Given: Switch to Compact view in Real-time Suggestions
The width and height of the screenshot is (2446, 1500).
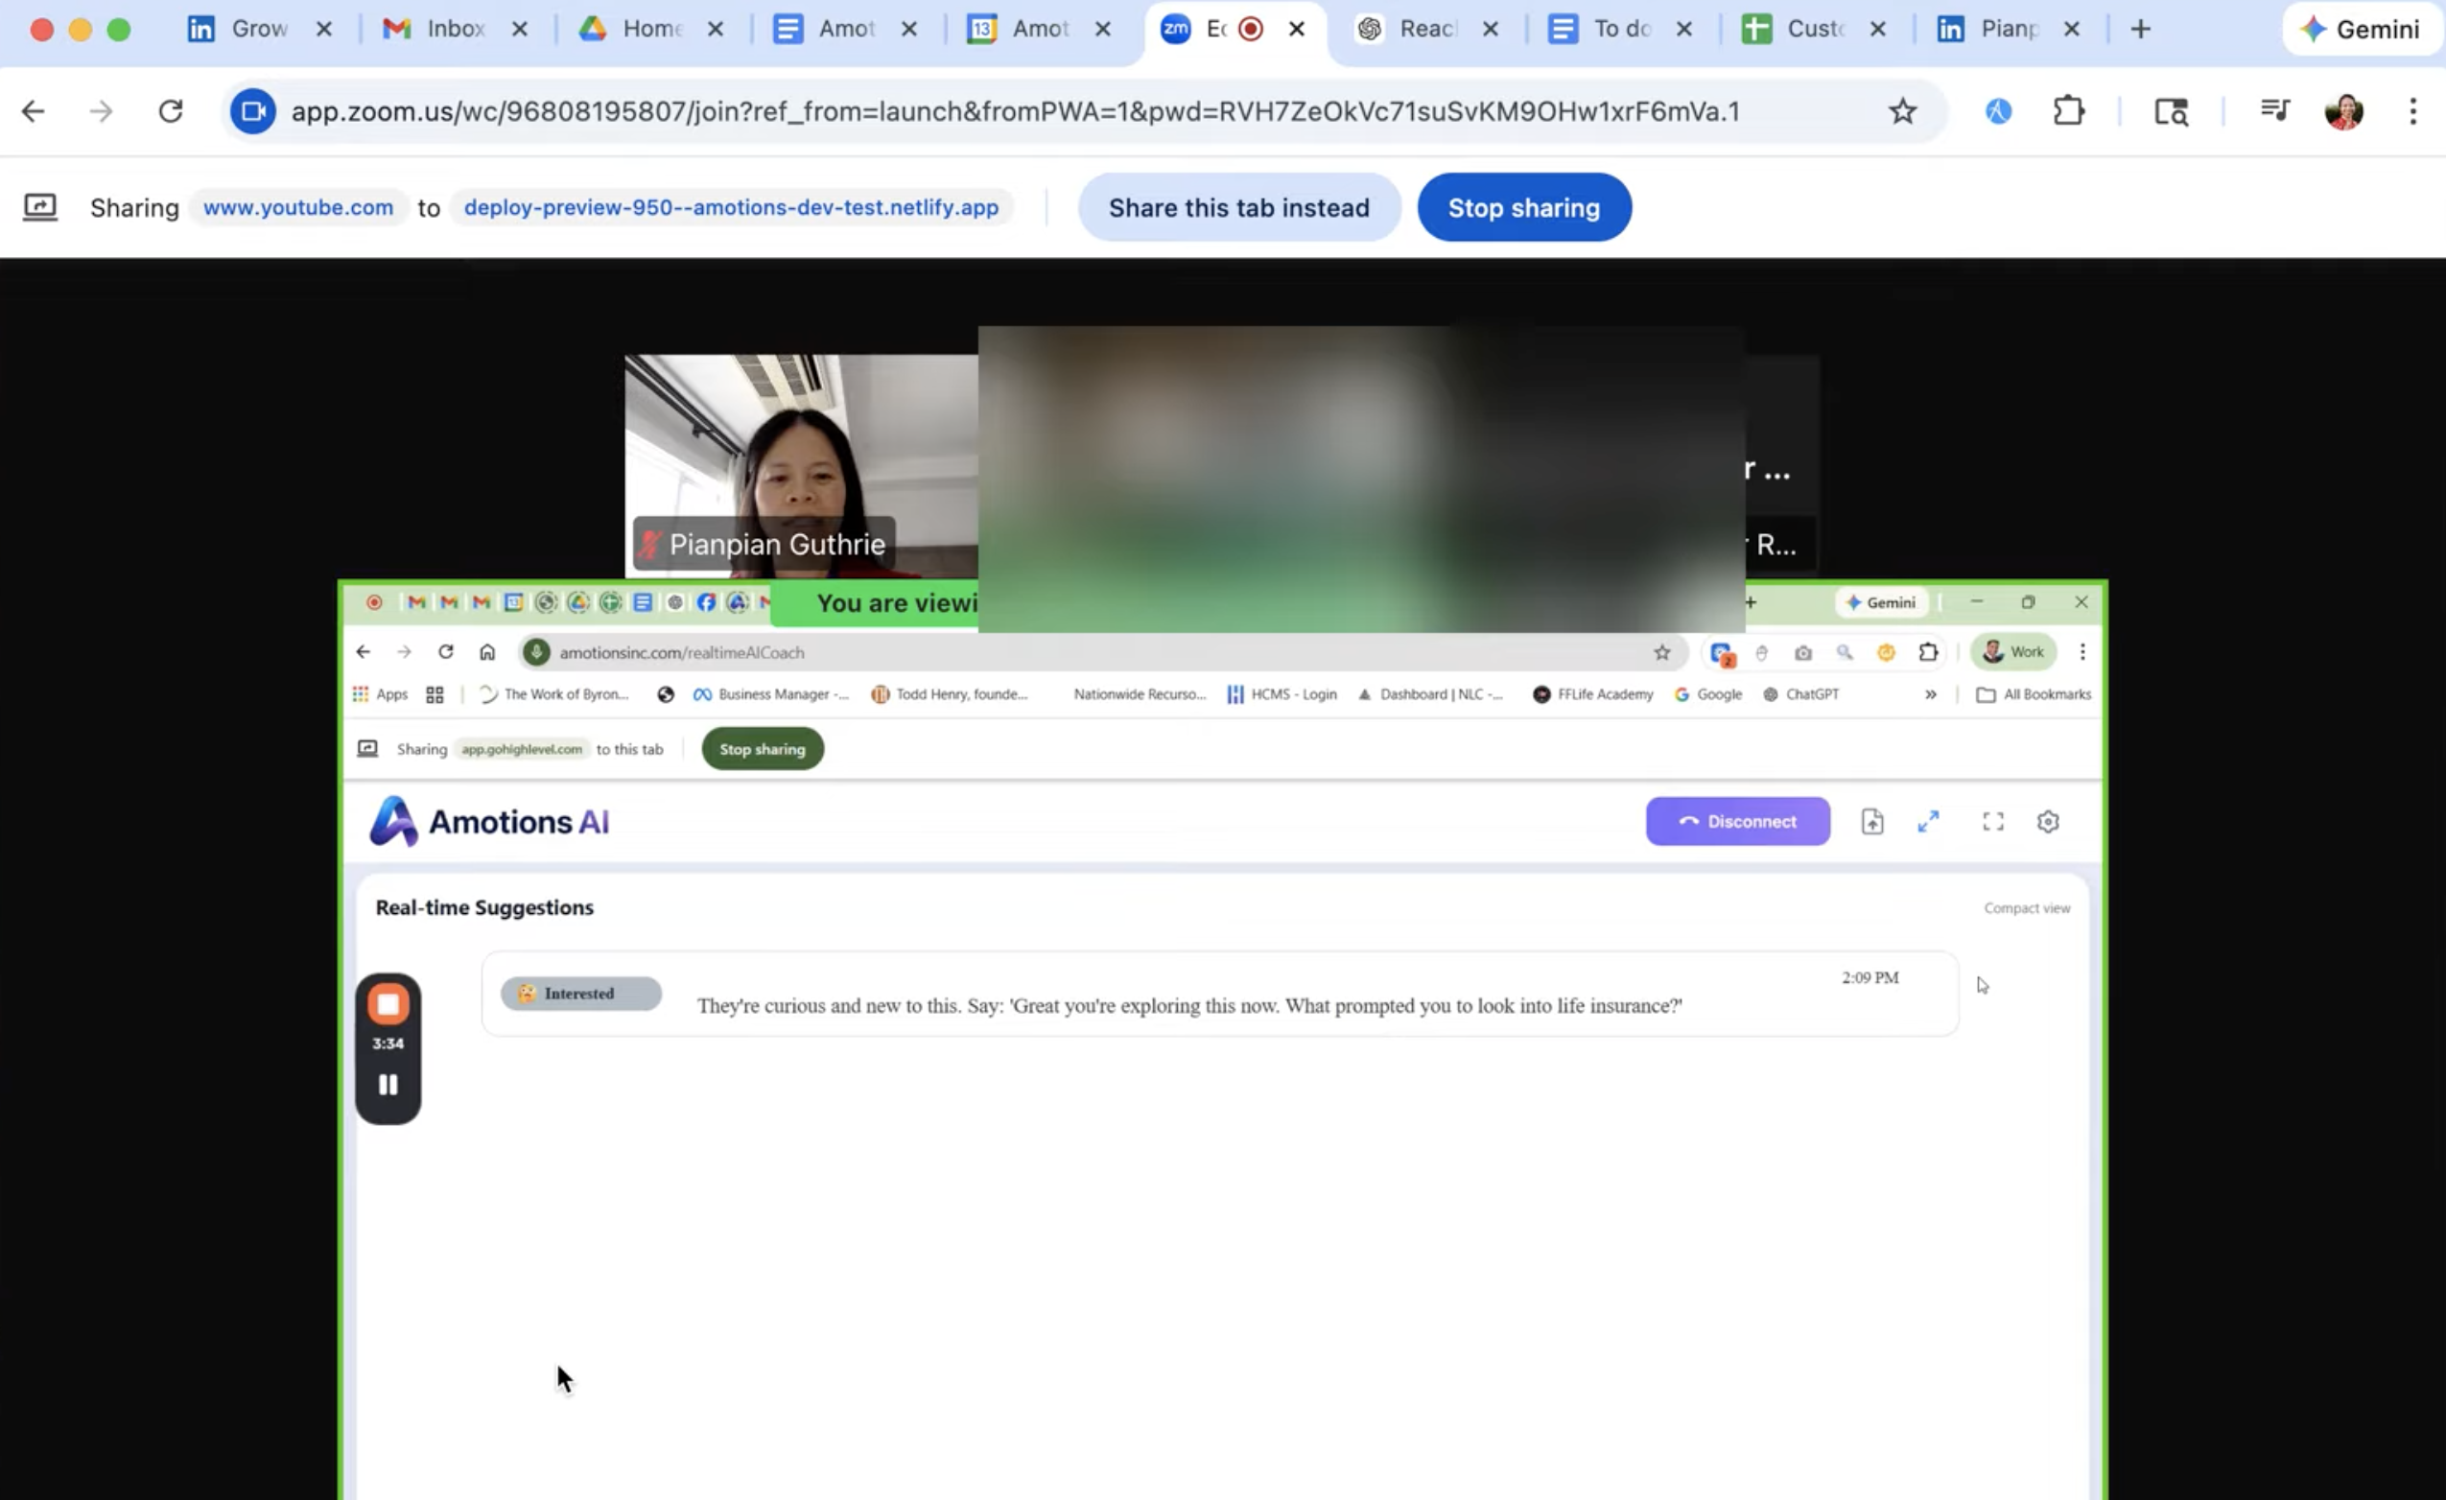Looking at the screenshot, I should coord(2027,906).
